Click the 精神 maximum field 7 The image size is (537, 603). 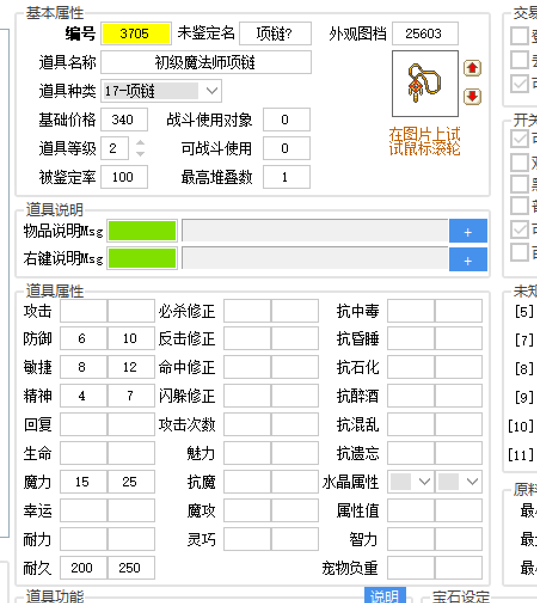131,396
